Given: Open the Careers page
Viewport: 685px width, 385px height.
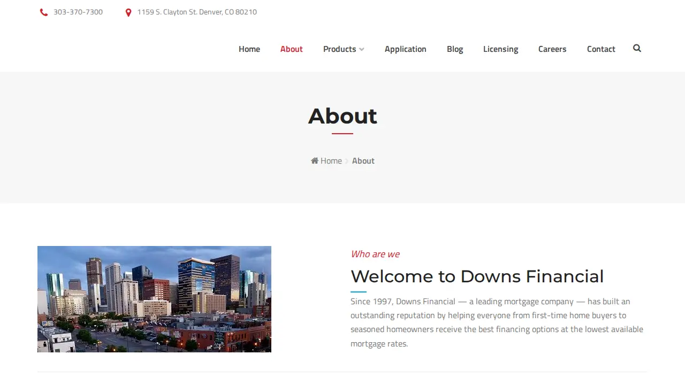Looking at the screenshot, I should coord(552,49).
